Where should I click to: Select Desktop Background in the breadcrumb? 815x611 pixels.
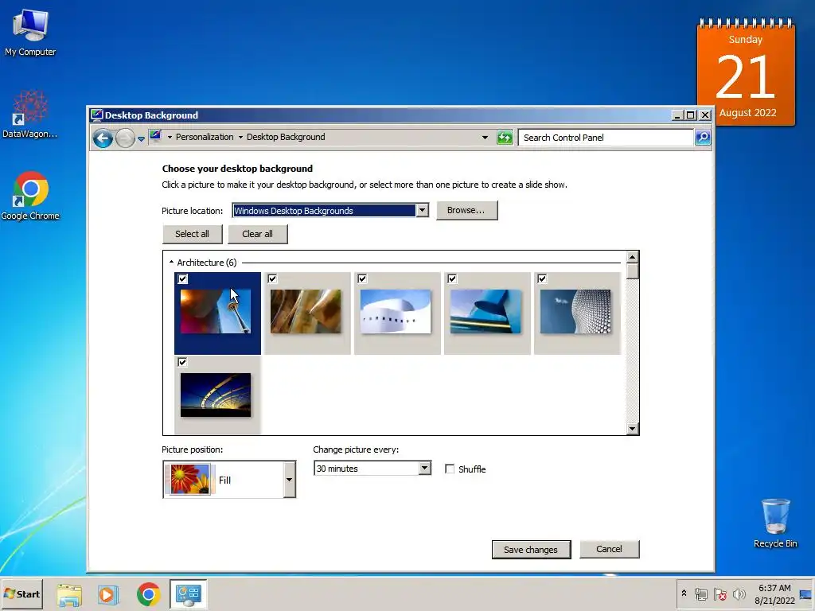(x=286, y=137)
